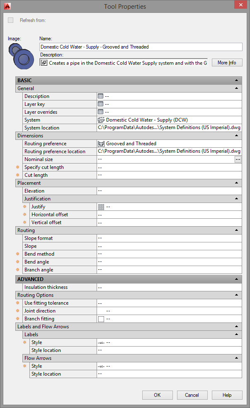
Task: Open Help from the dialog
Action: point(227,395)
